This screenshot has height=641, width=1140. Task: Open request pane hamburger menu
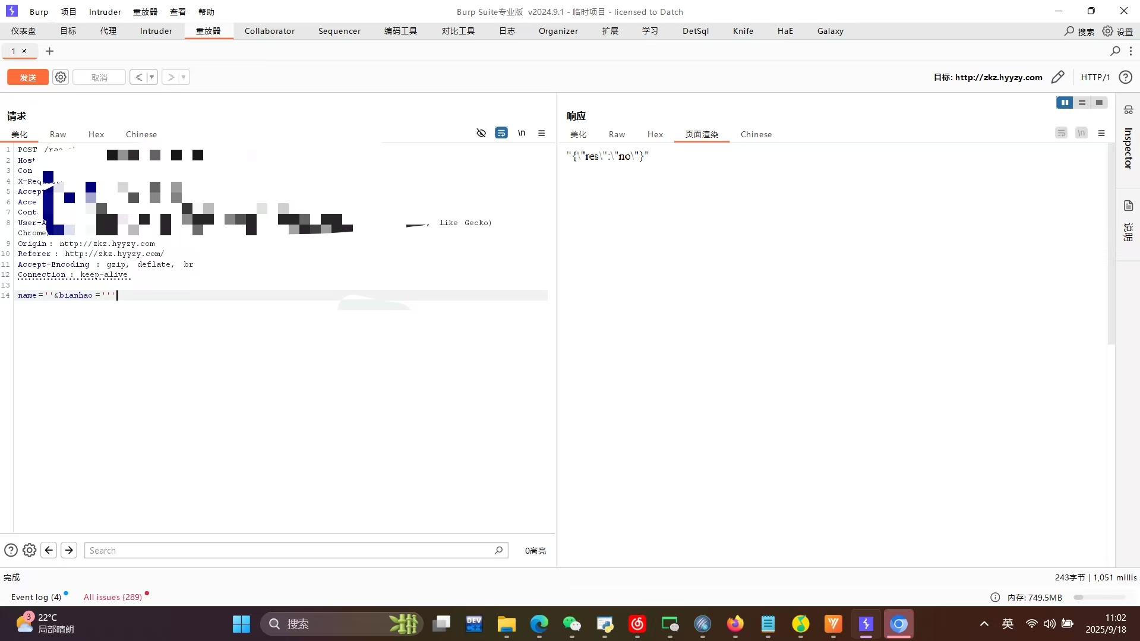point(541,133)
